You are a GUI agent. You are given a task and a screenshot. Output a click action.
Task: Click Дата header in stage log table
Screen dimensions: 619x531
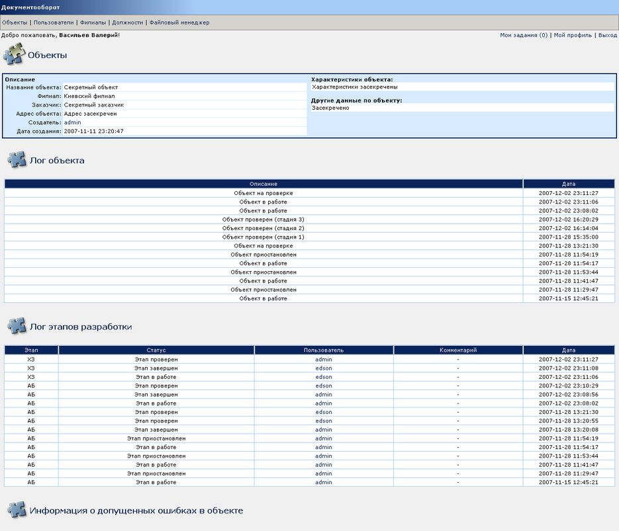click(x=569, y=350)
